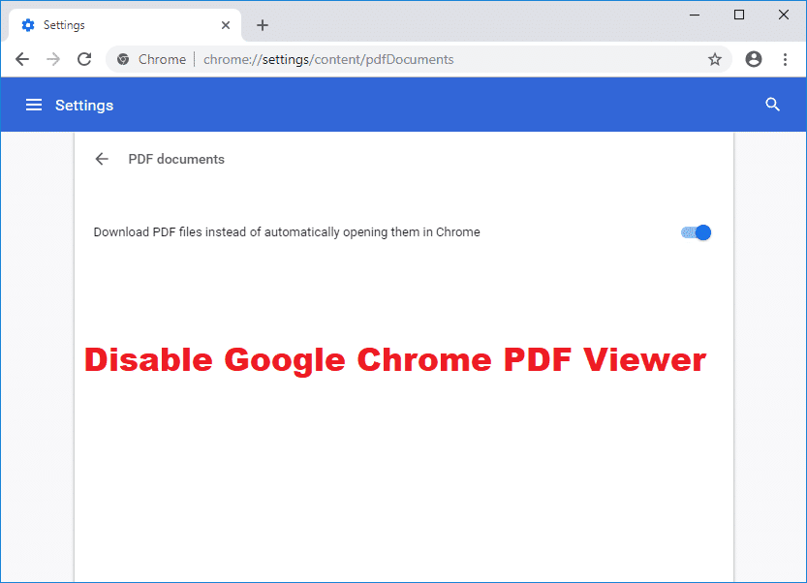Click the browser back arrow
Image resolution: width=807 pixels, height=583 pixels.
click(22, 59)
